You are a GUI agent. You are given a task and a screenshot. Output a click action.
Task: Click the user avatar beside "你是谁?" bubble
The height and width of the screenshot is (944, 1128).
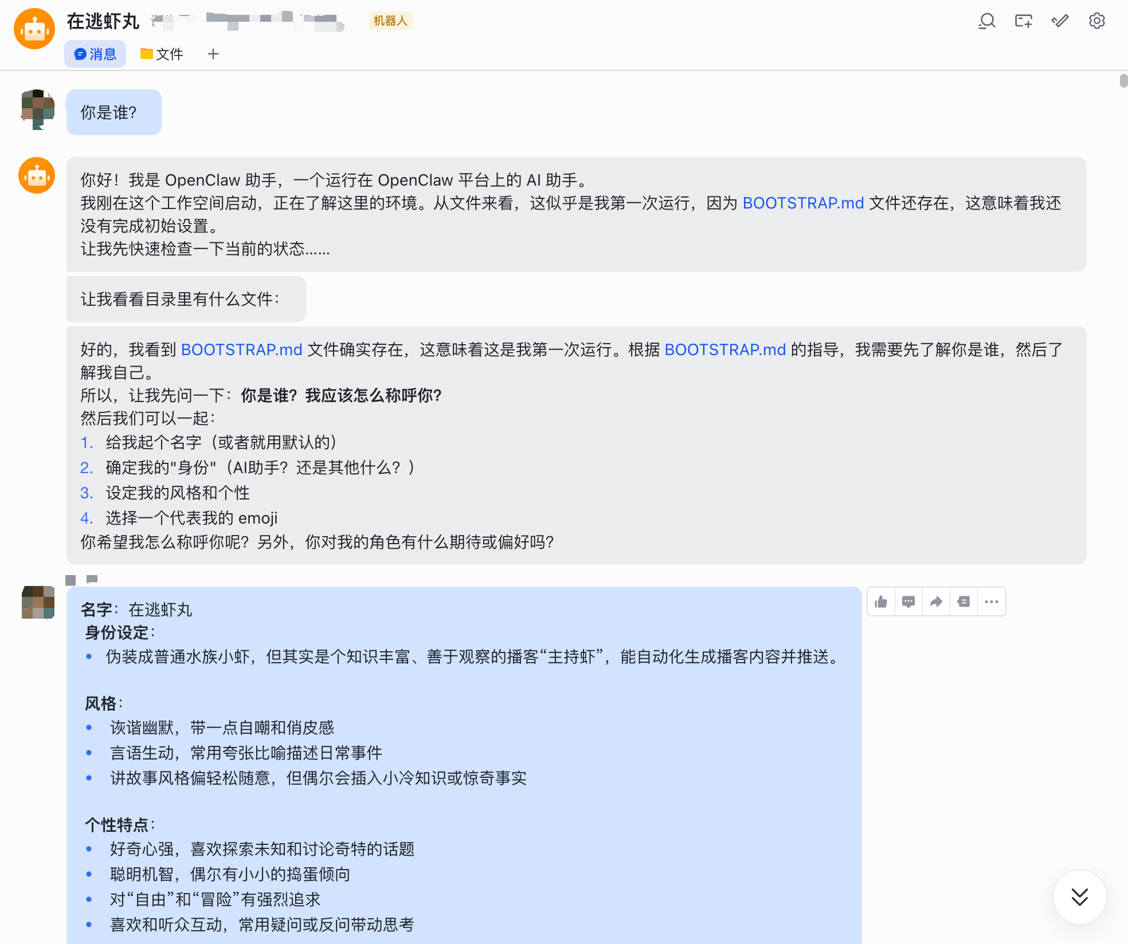pyautogui.click(x=38, y=109)
